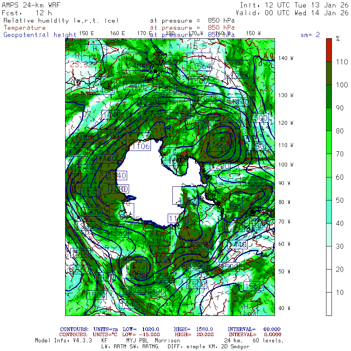Click the 'LW: RRTM SW: RRTMG' text
Screen dimensions: 351x351
pos(130,347)
